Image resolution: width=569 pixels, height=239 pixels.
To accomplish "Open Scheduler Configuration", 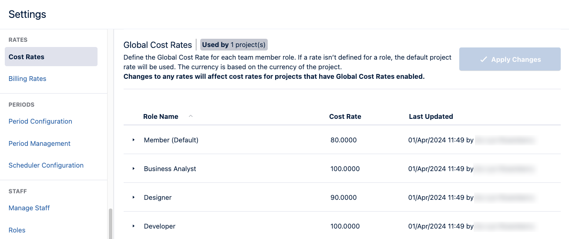I will 46,165.
